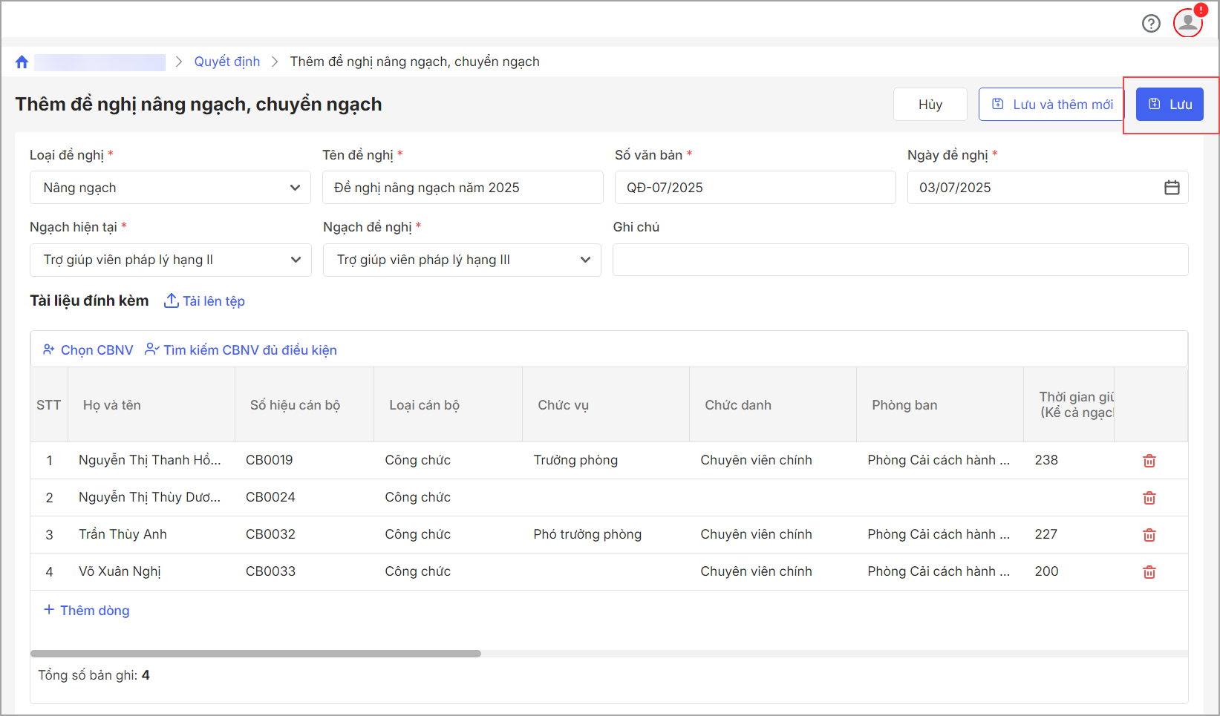The image size is (1220, 716).
Task: Click the home icon in breadcrumb
Action: tap(22, 62)
